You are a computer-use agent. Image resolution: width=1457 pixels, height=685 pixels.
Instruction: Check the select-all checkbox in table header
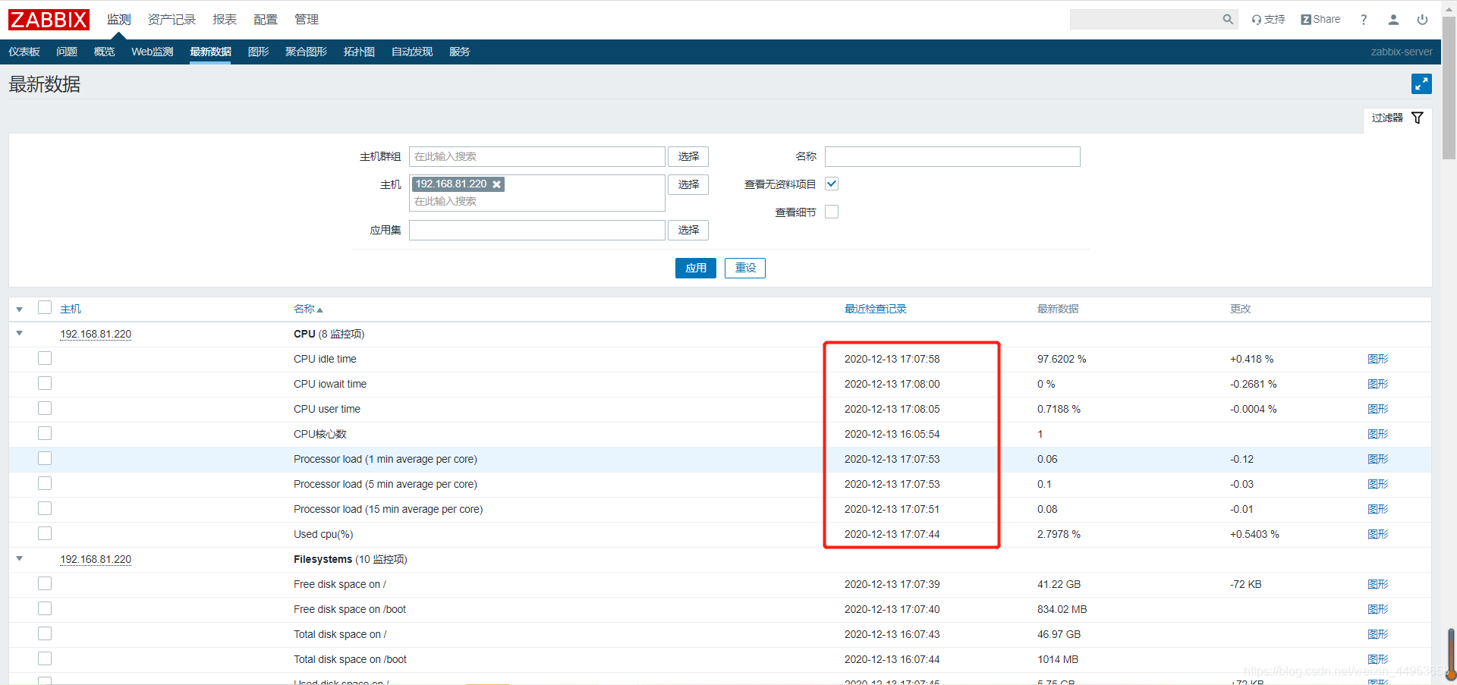coord(45,307)
